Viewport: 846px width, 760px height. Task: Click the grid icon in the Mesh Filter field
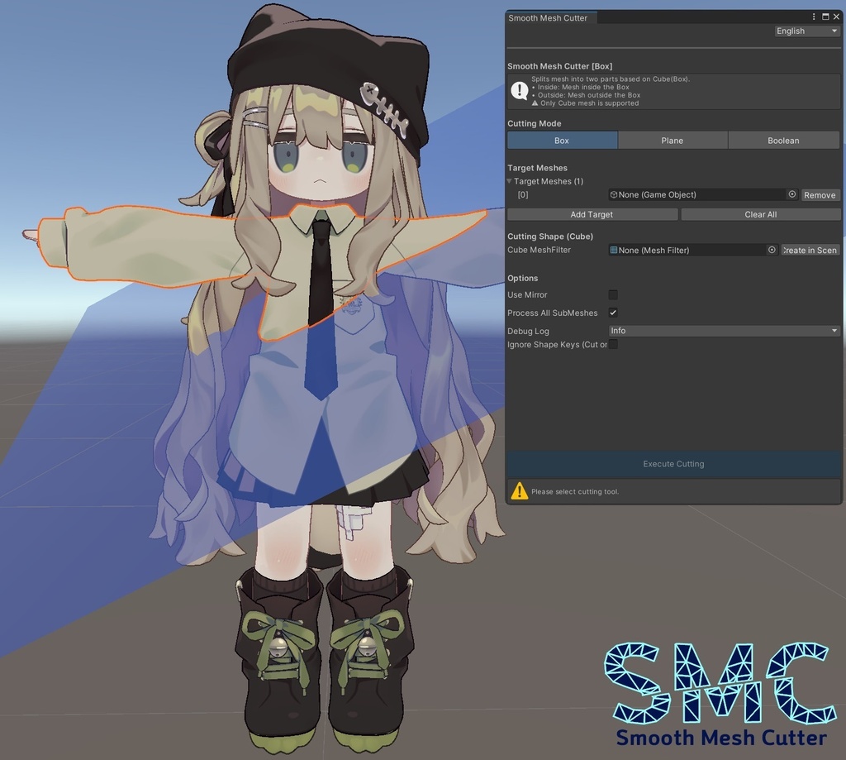click(612, 250)
